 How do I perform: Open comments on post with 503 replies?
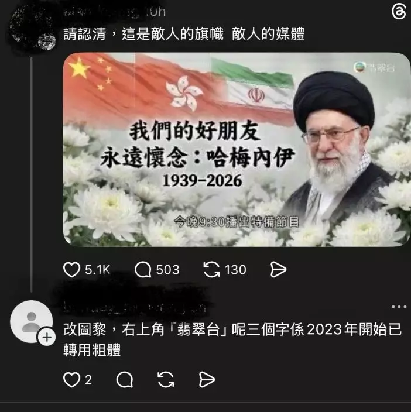[143, 270]
